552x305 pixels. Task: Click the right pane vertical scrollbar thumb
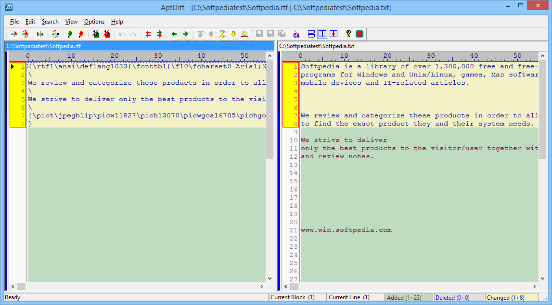(542, 110)
